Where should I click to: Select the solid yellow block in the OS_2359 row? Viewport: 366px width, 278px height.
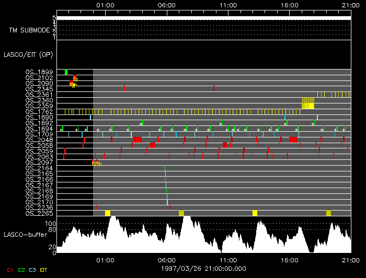[308, 106]
